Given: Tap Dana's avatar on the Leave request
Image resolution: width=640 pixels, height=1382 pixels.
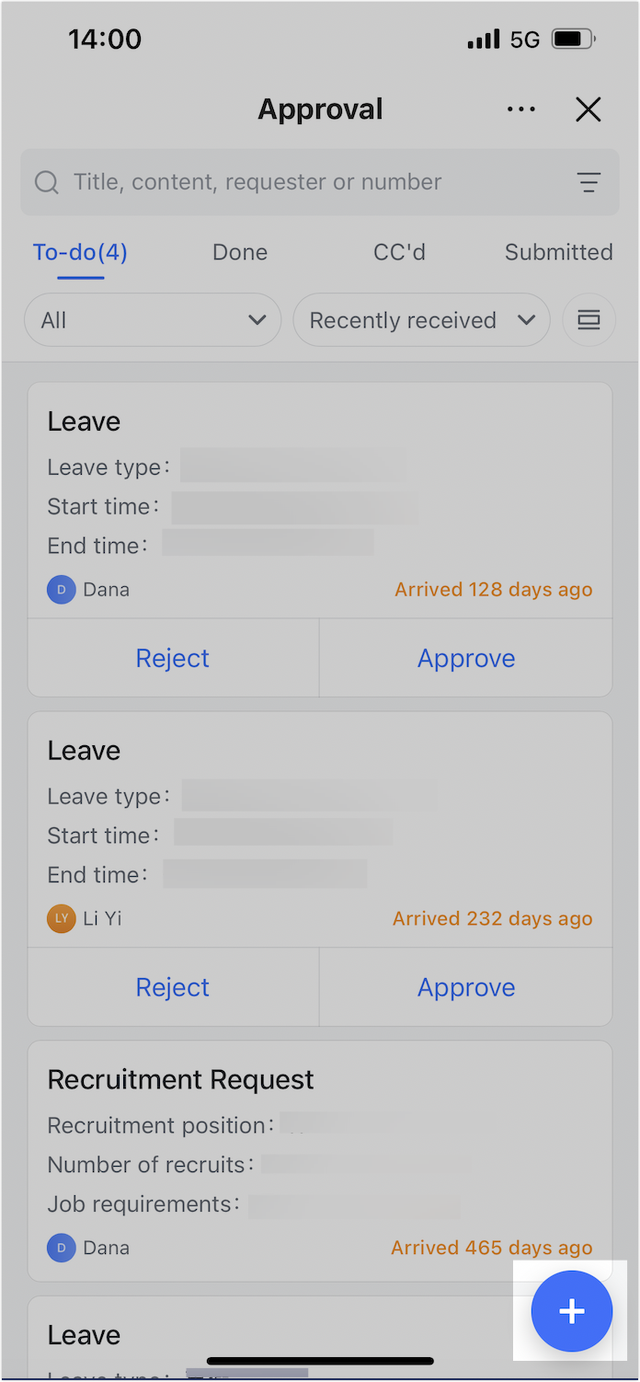Looking at the screenshot, I should [61, 589].
